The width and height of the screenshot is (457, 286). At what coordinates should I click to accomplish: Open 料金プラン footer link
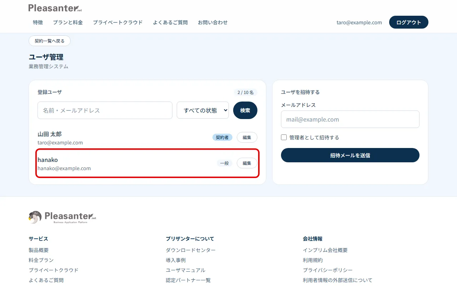[41, 260]
